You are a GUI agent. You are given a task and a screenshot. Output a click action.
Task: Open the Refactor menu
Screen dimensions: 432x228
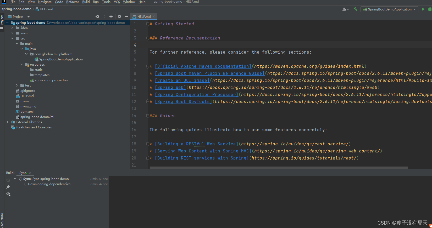[x=73, y=2]
